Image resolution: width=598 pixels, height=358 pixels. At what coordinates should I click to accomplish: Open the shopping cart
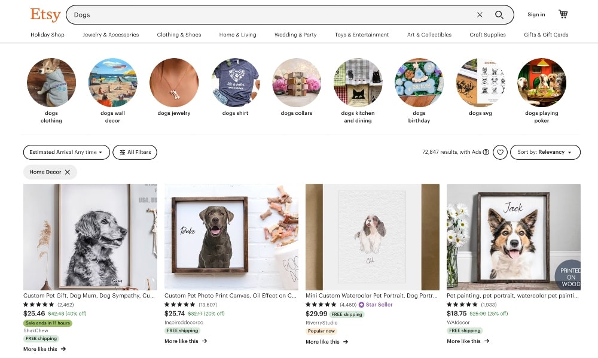tap(563, 14)
